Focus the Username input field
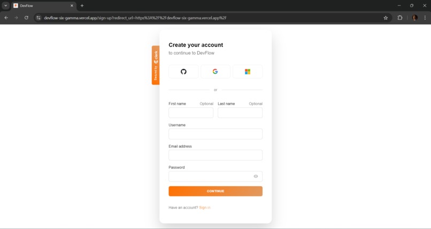 (215, 134)
